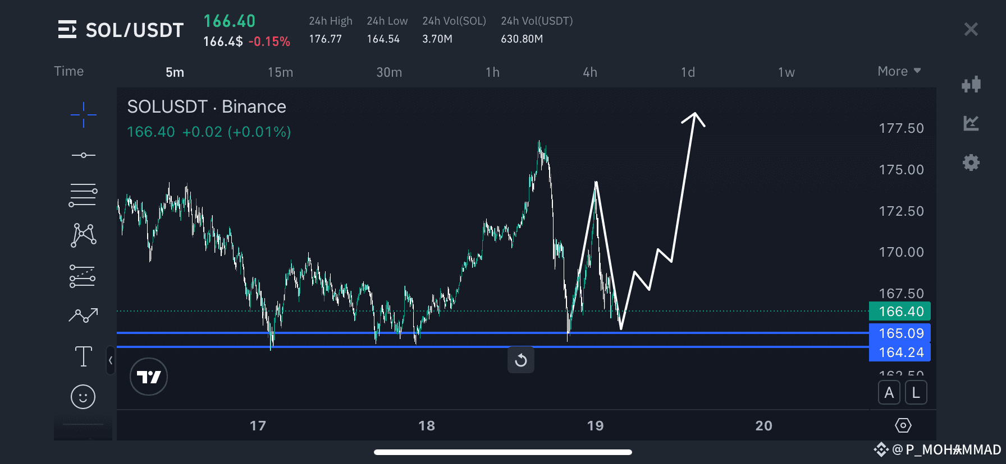
Task: Close the chart view with X
Action: click(971, 29)
